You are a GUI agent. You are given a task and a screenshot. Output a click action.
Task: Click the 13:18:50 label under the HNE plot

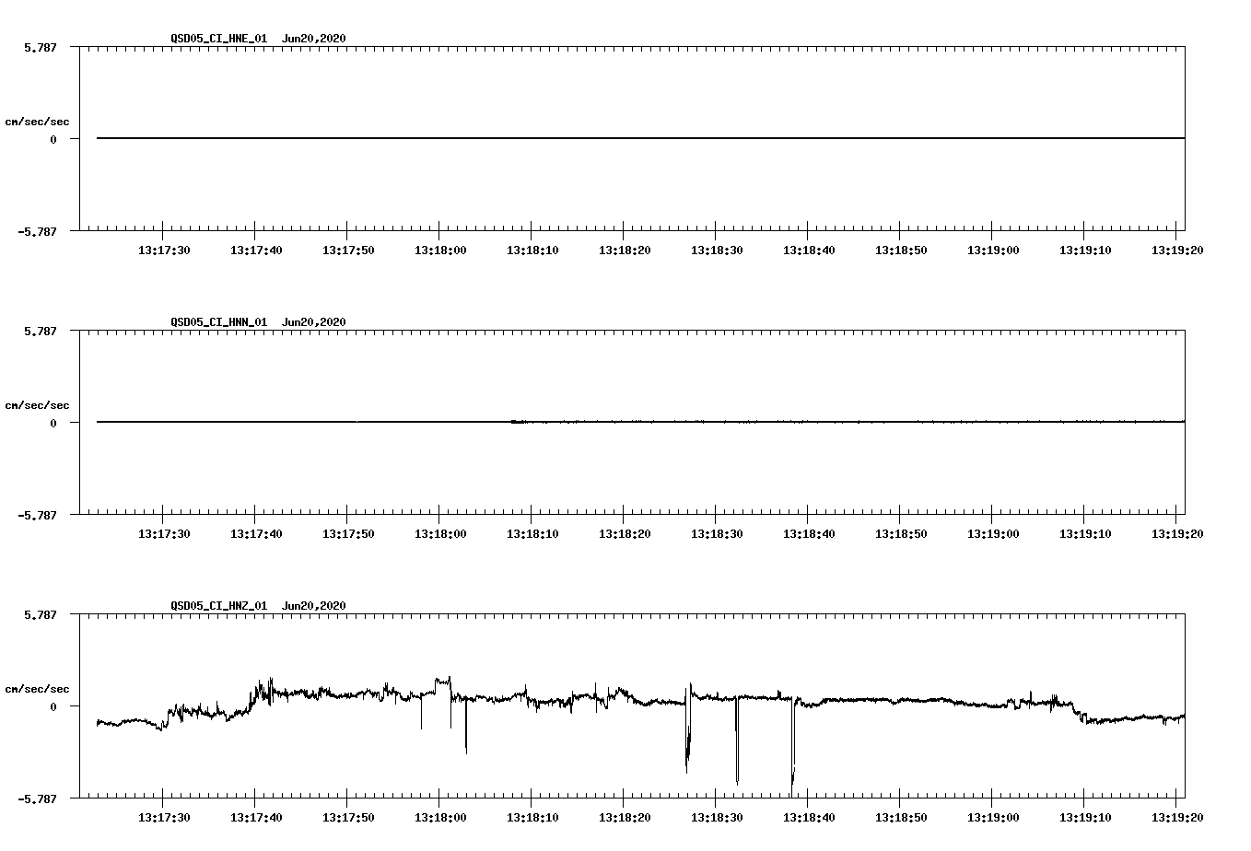click(901, 251)
